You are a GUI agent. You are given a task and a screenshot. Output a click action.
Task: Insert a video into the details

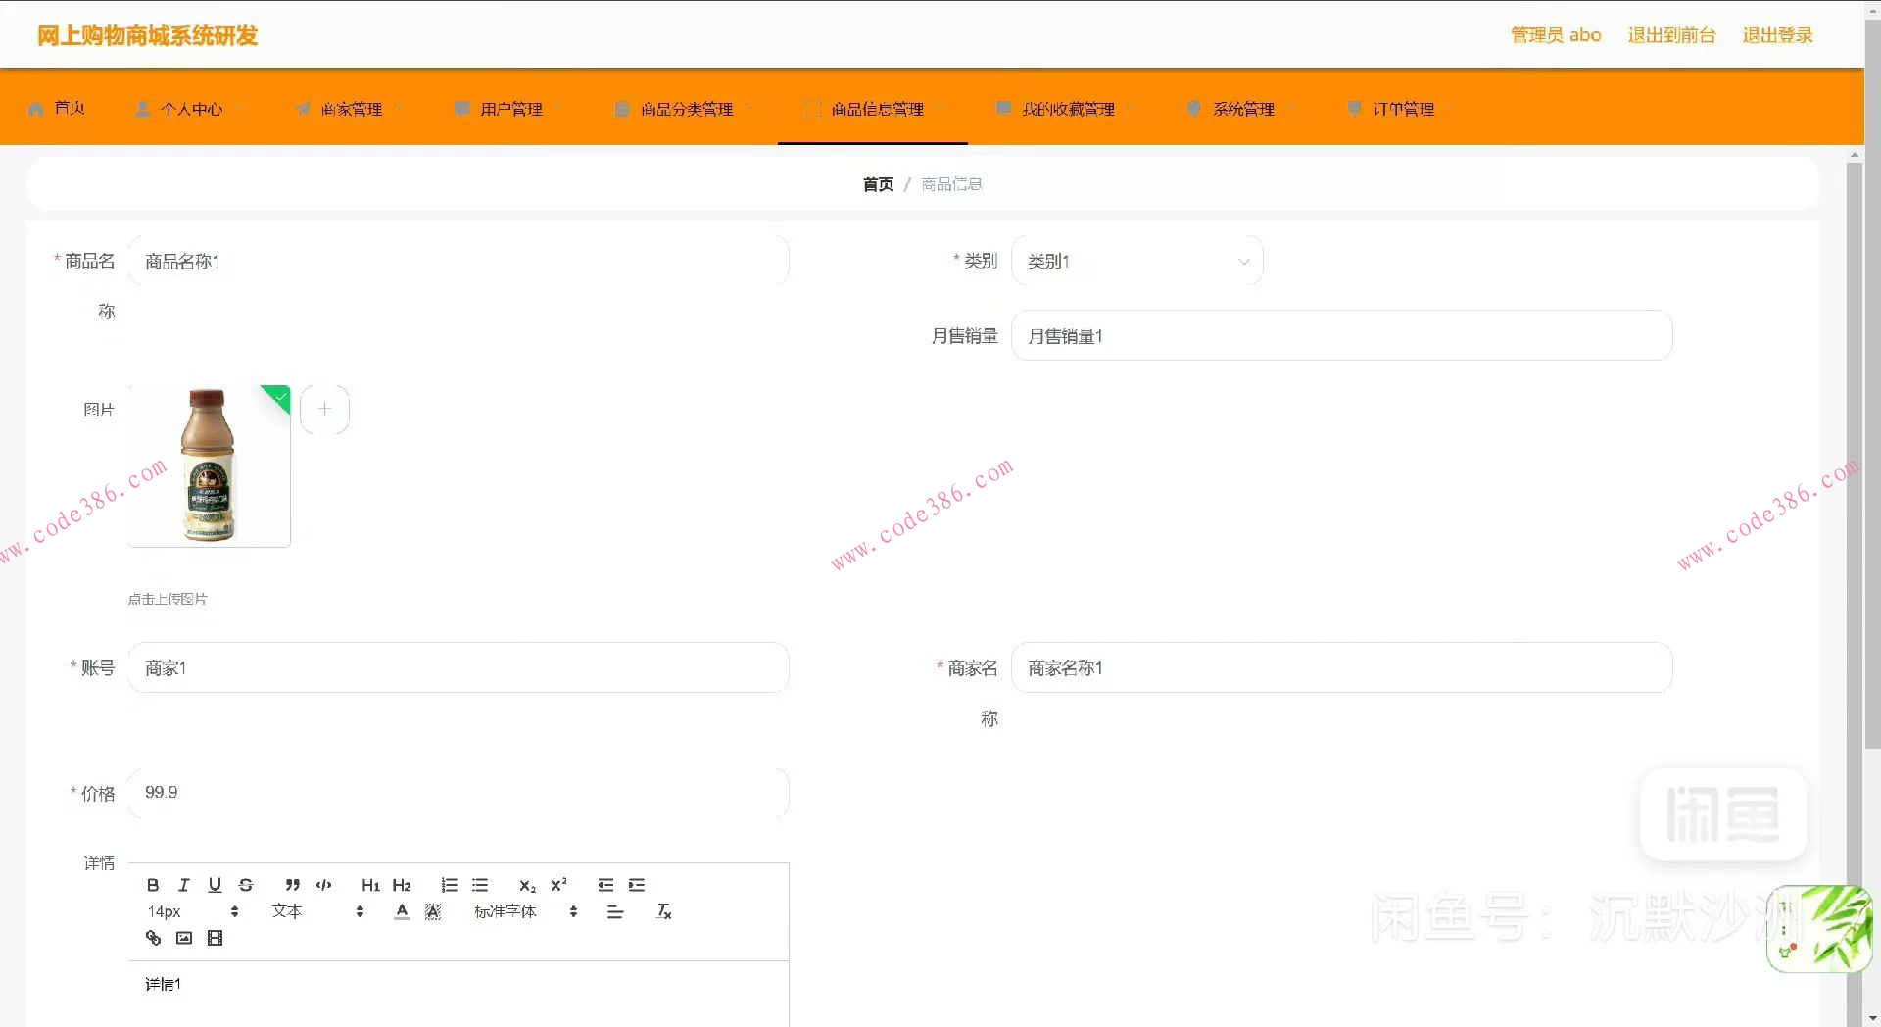(x=216, y=938)
